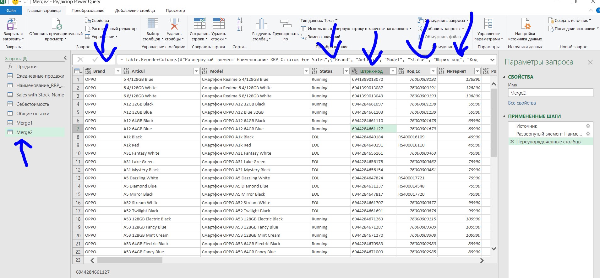Image resolution: width=600 pixels, height=278 pixels.
Task: Click Объединить запросы button
Action: pos(443,20)
